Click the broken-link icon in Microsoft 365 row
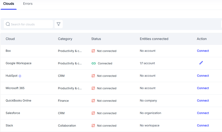The image size is (222, 132). [93, 88]
